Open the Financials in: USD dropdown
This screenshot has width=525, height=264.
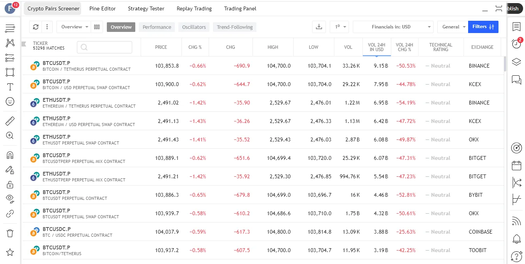[393, 27]
